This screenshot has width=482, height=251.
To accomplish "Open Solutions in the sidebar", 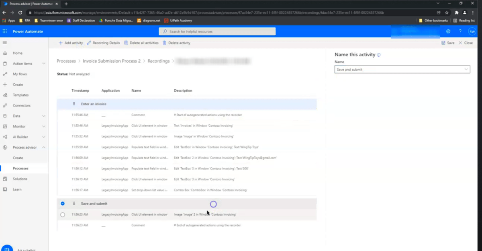I will click(20, 179).
